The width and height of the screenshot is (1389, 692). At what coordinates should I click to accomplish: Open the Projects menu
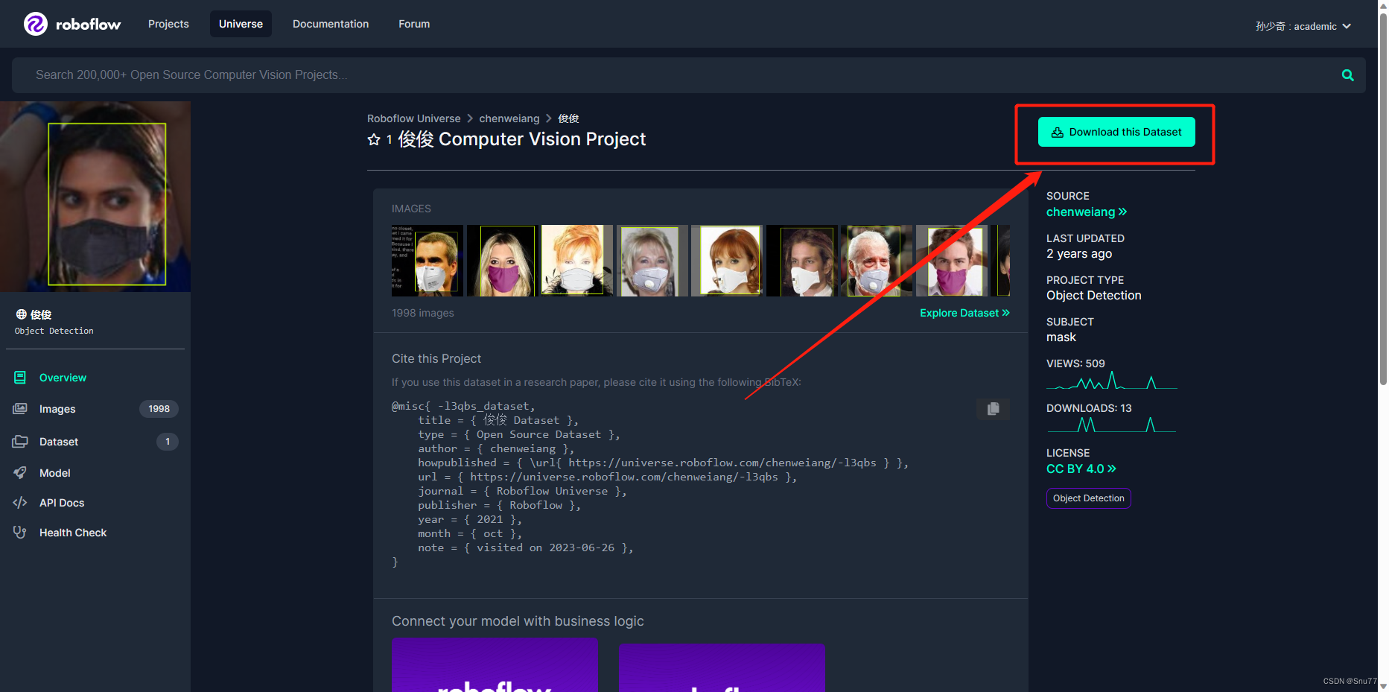click(168, 24)
